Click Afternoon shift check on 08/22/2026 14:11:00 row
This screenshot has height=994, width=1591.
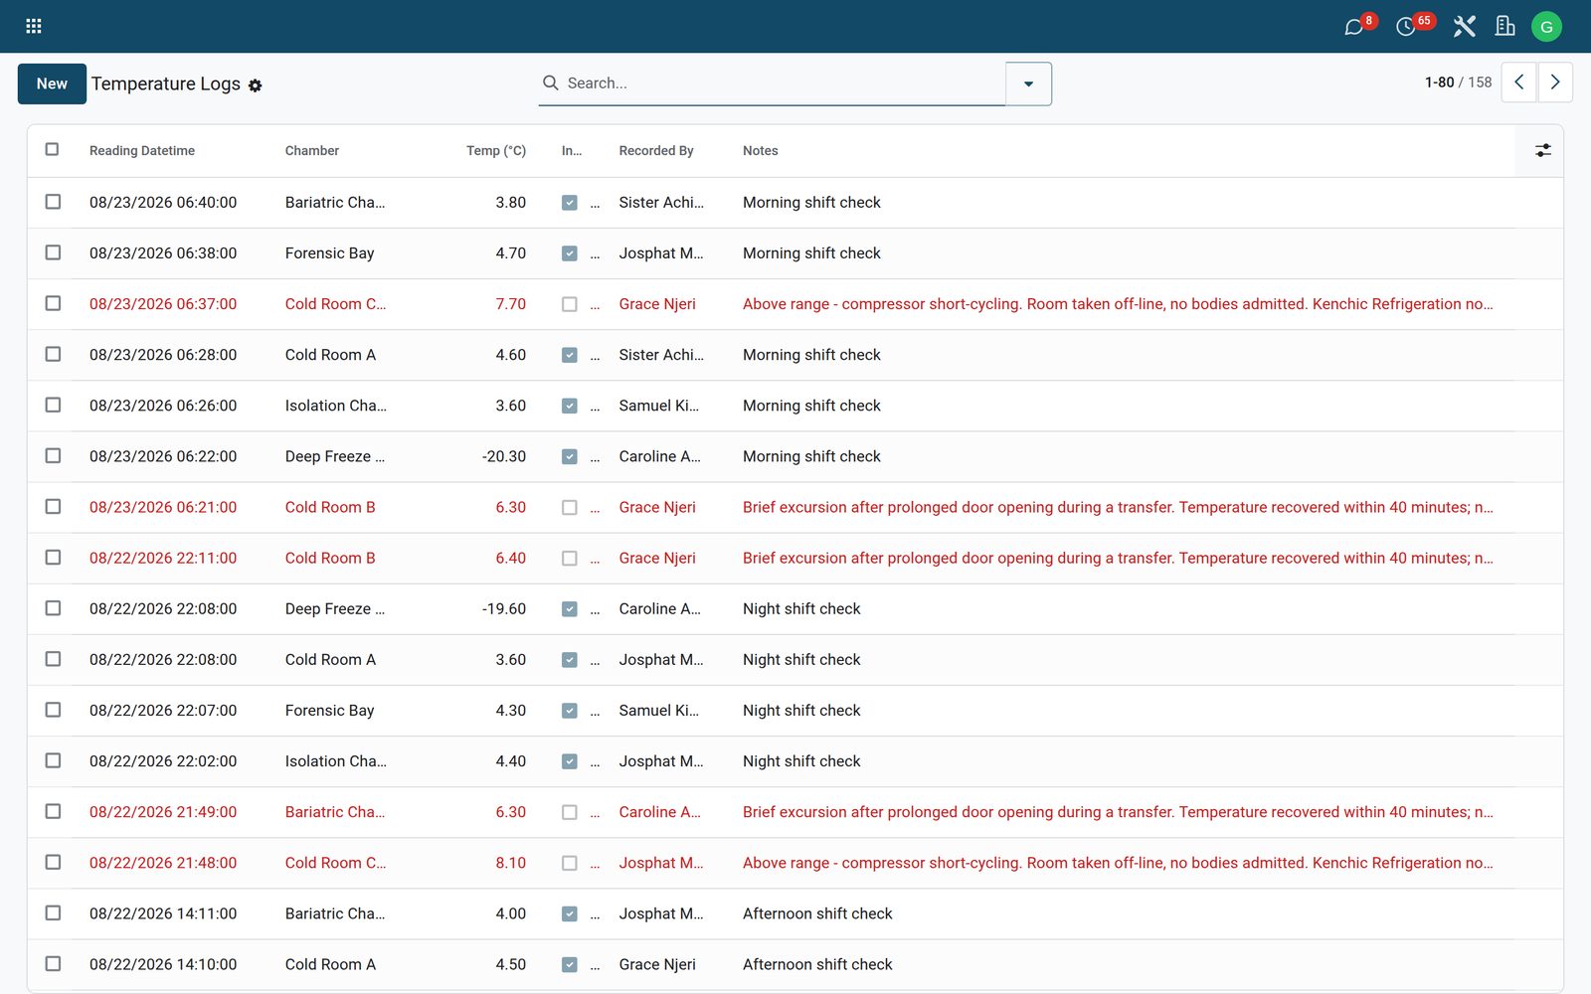coord(817,913)
